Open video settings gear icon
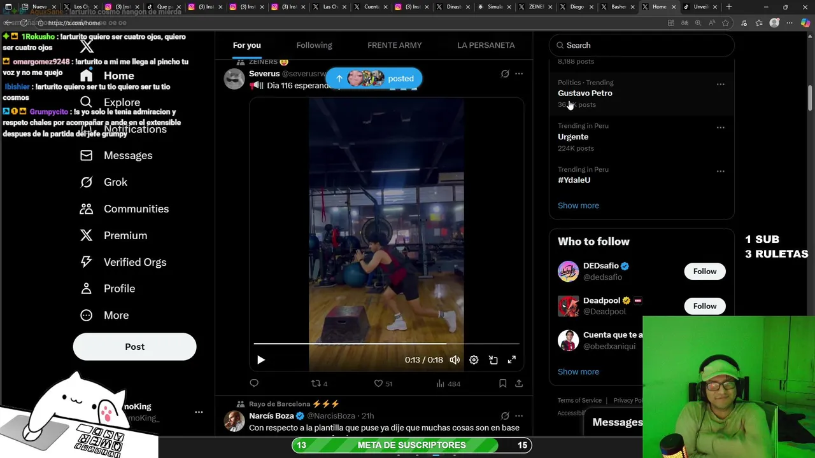Screen dimensions: 815x458 tap(474, 360)
